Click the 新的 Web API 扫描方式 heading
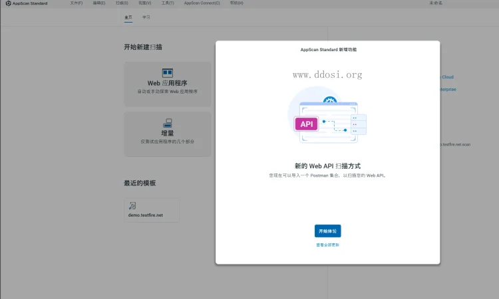499x299 pixels. coord(327,166)
